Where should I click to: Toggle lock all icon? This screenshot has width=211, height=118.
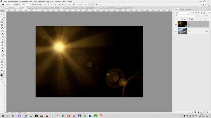tap(192, 19)
